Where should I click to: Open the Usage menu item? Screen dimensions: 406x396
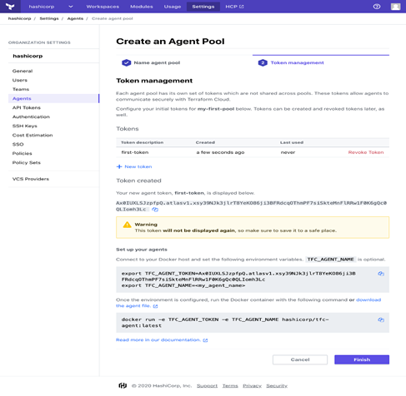(x=173, y=7)
